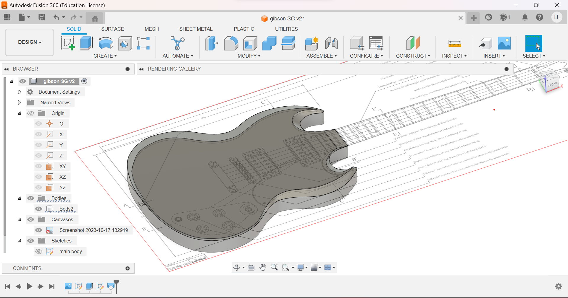Select the Combine tool
The height and width of the screenshot is (298, 568).
pos(269,43)
